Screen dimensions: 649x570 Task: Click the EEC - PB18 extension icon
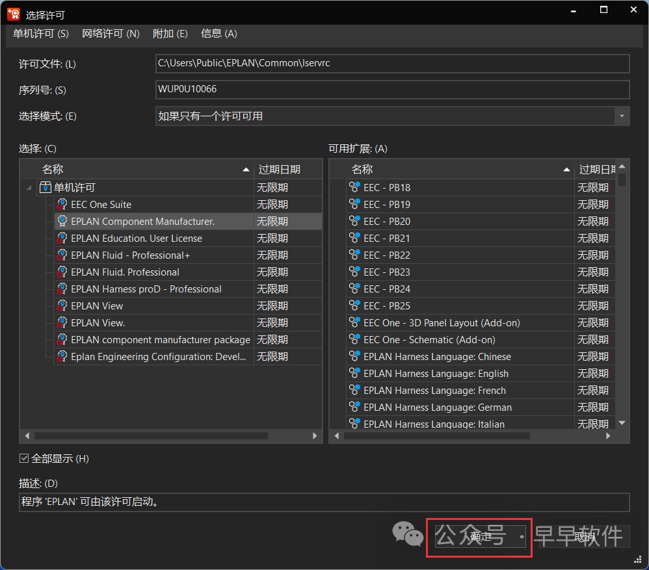point(354,188)
